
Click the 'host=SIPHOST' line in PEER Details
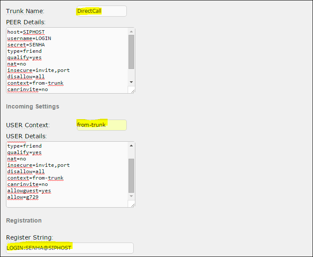[26, 32]
